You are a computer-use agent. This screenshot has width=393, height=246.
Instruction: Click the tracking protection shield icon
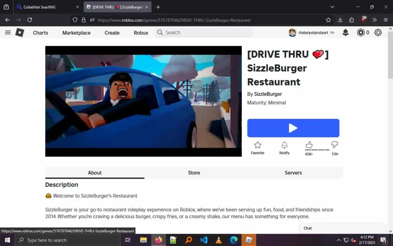(75, 20)
